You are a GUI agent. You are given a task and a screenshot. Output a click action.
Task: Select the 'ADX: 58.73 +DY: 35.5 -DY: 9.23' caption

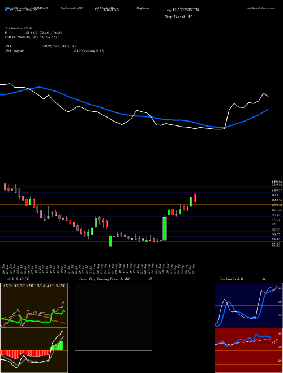coord(33,286)
